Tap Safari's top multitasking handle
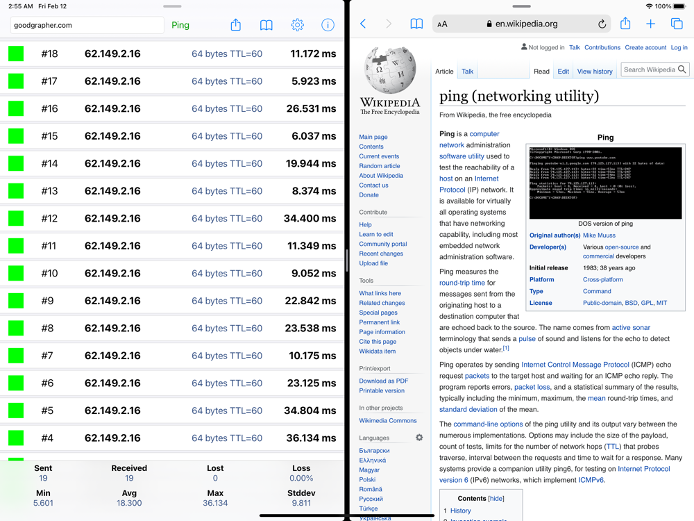 pyautogui.click(x=521, y=6)
